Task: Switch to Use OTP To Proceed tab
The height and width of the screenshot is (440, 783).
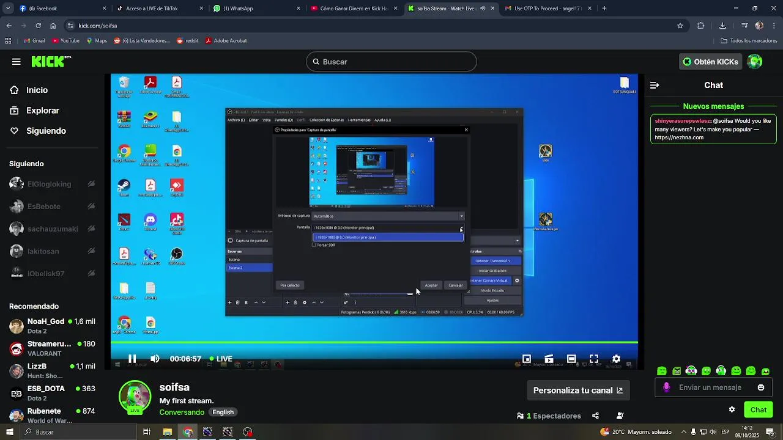Action: pos(547,9)
